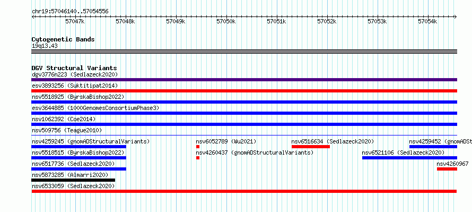
Task: Click the small red nsv4260437 variant marker
Action: (x=198, y=158)
